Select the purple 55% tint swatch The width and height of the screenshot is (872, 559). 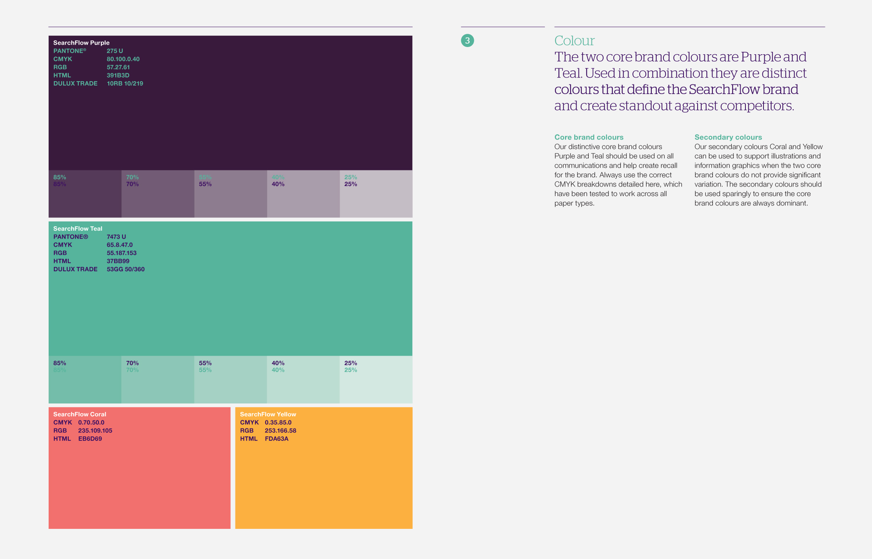231,194
